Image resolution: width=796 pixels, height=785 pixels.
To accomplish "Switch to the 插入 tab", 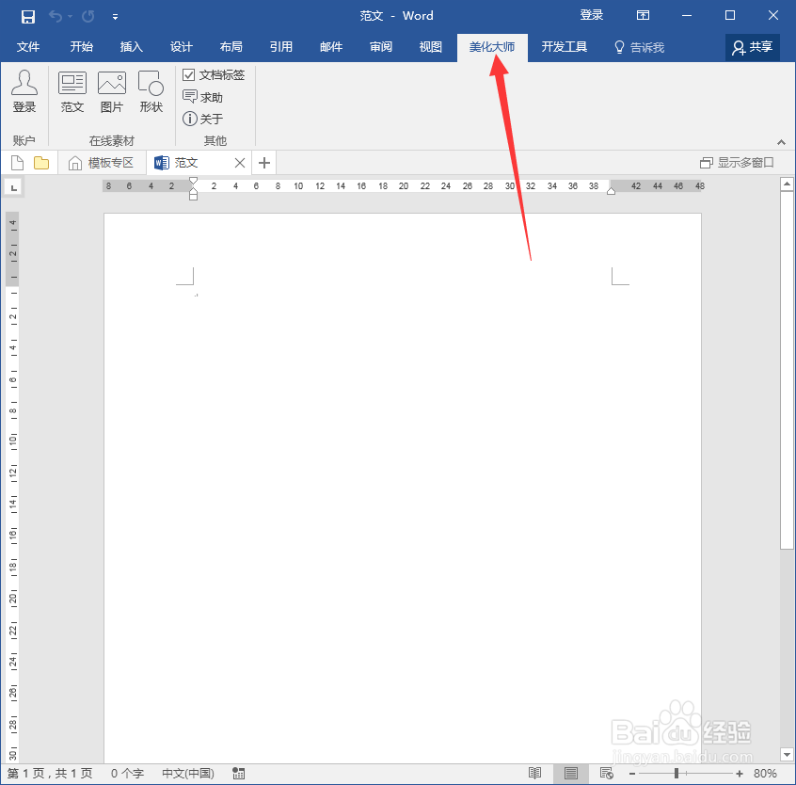I will (131, 47).
